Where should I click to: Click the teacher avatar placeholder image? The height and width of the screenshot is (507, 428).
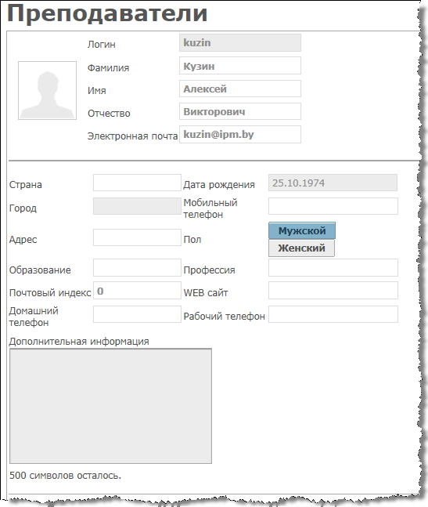coord(47,91)
